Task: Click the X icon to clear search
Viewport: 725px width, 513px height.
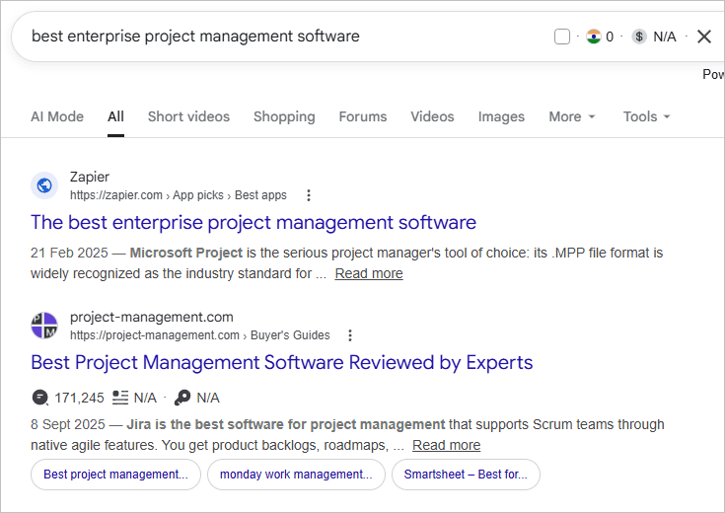Action: click(704, 37)
